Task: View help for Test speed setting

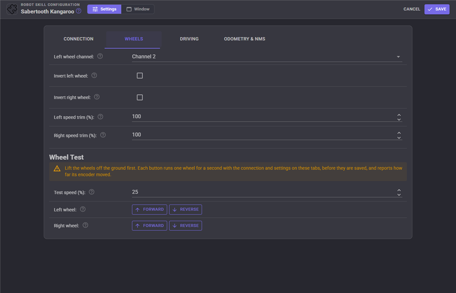Action: (92, 192)
